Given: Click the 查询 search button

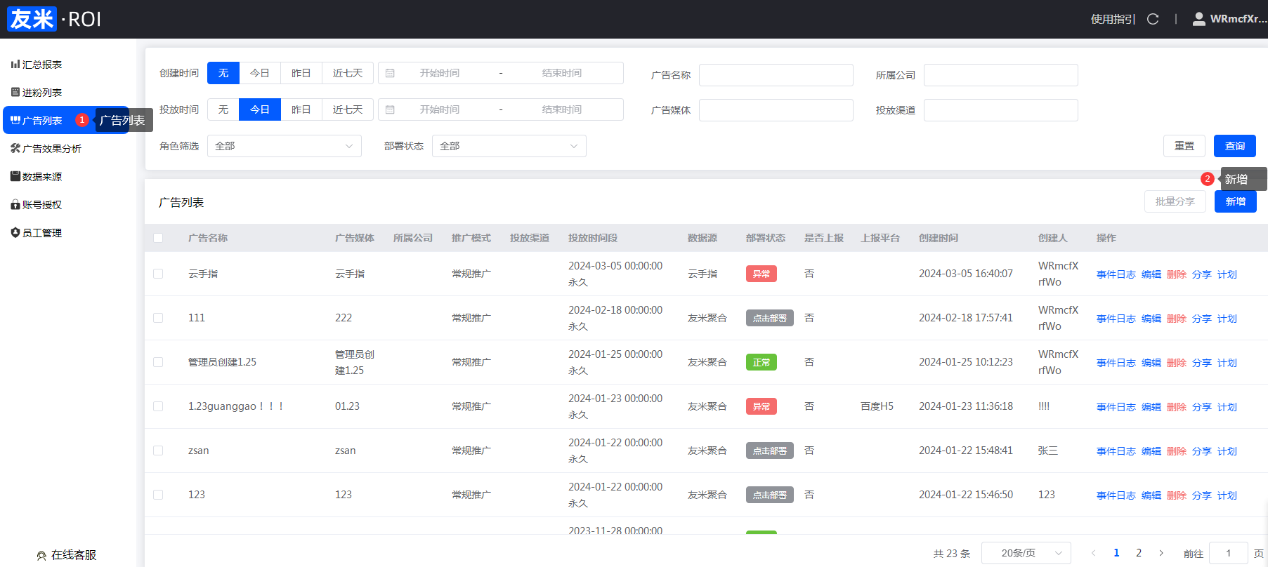Looking at the screenshot, I should (x=1234, y=146).
